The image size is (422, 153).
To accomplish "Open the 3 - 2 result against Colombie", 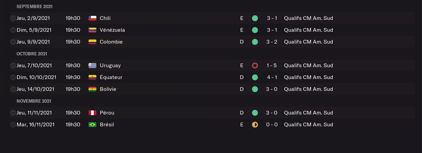I will 272,42.
